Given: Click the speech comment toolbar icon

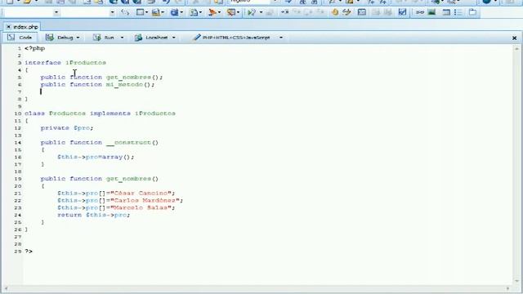Looking at the screenshot, I should [x=230, y=12].
